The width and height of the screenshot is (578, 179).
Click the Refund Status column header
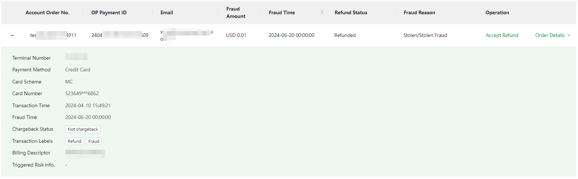[351, 12]
